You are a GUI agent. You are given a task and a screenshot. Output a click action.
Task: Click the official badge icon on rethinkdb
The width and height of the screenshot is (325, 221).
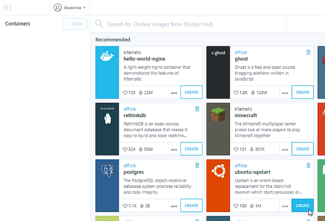coord(197,109)
